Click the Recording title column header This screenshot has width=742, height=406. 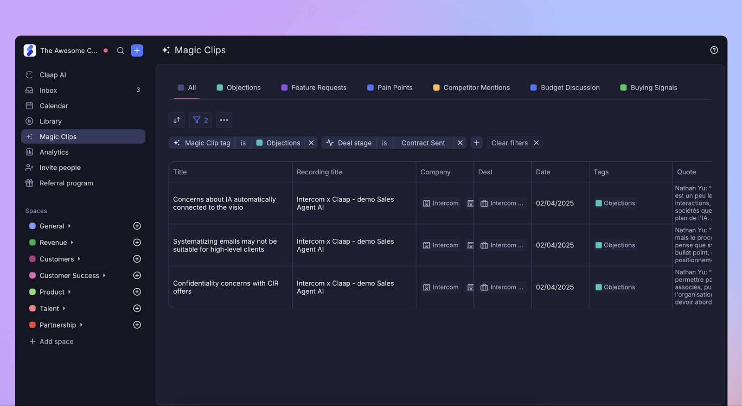pos(354,172)
